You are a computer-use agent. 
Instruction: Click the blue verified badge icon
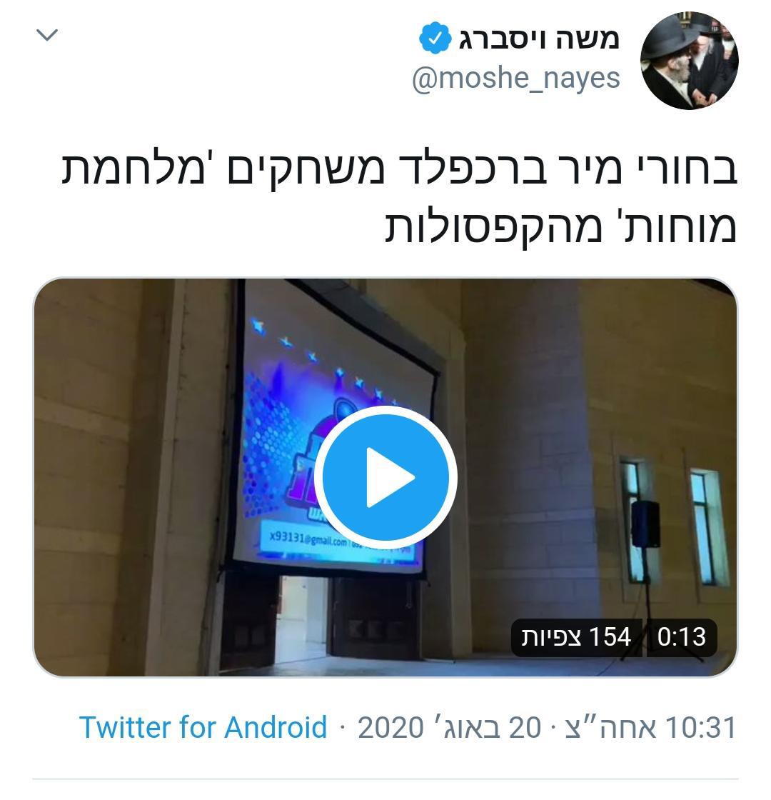click(x=435, y=39)
